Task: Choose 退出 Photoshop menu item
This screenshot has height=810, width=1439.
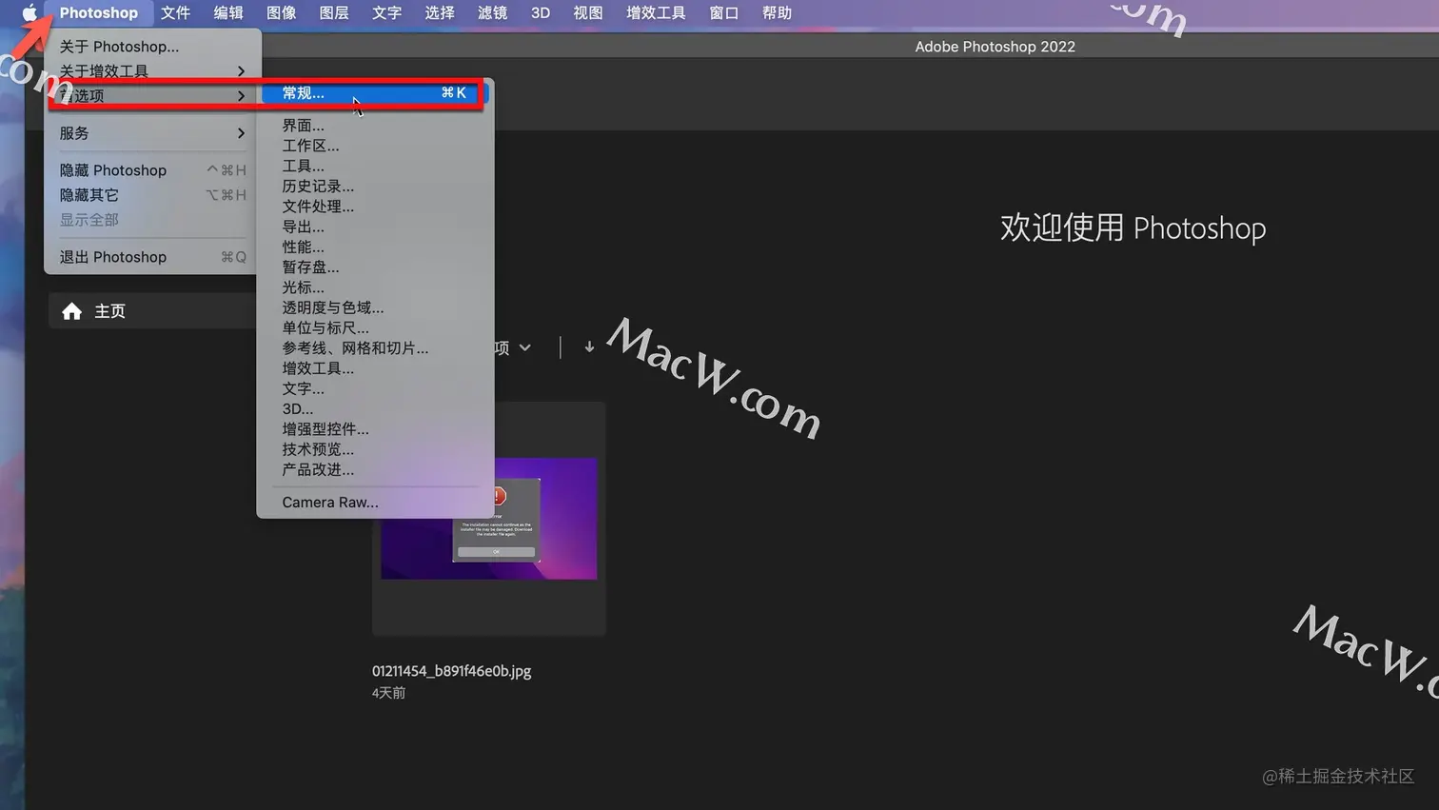Action: pos(152,257)
